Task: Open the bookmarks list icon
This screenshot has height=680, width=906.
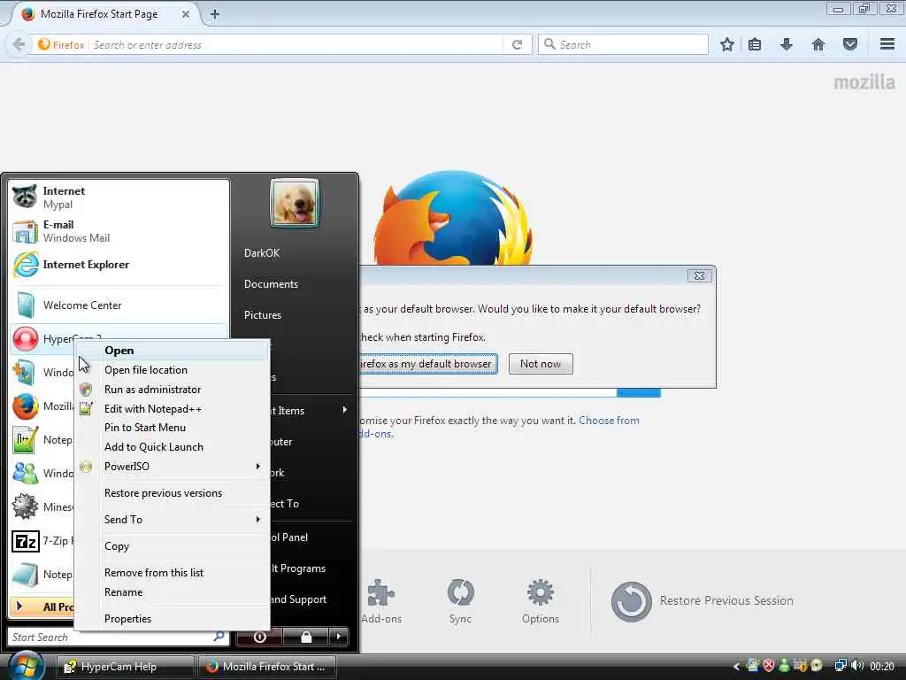Action: coord(755,44)
